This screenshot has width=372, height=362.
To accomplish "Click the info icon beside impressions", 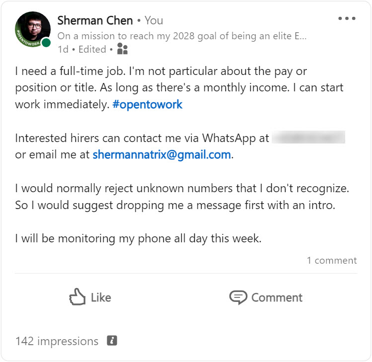I will point(112,341).
